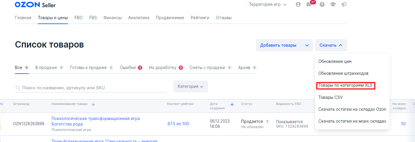Switch to Ошибки tab
The height and width of the screenshot is (142, 415).
[131, 67]
